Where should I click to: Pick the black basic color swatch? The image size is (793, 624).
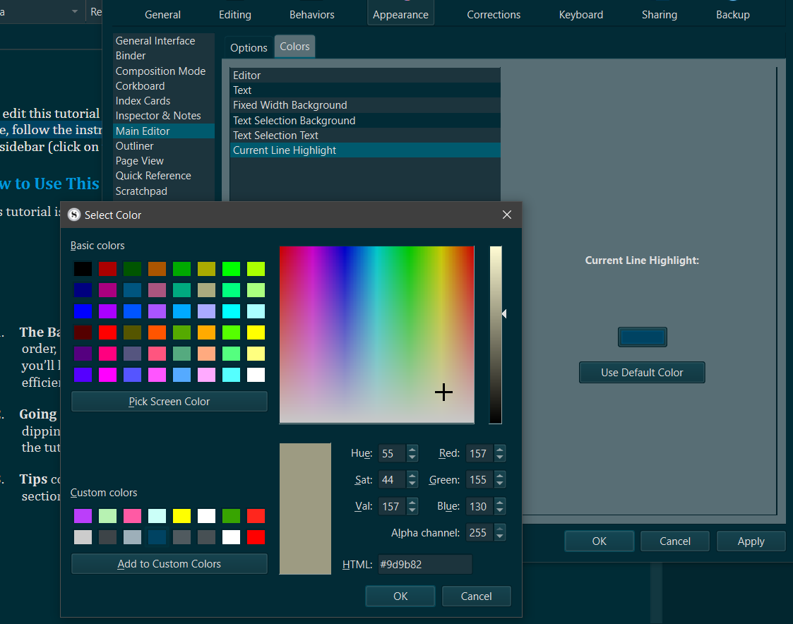pos(83,269)
